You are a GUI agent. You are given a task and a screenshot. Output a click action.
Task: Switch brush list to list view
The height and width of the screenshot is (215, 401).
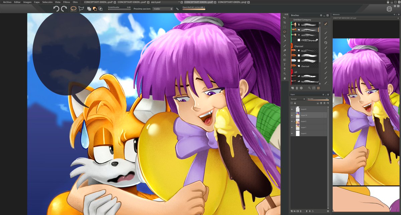pos(318,88)
